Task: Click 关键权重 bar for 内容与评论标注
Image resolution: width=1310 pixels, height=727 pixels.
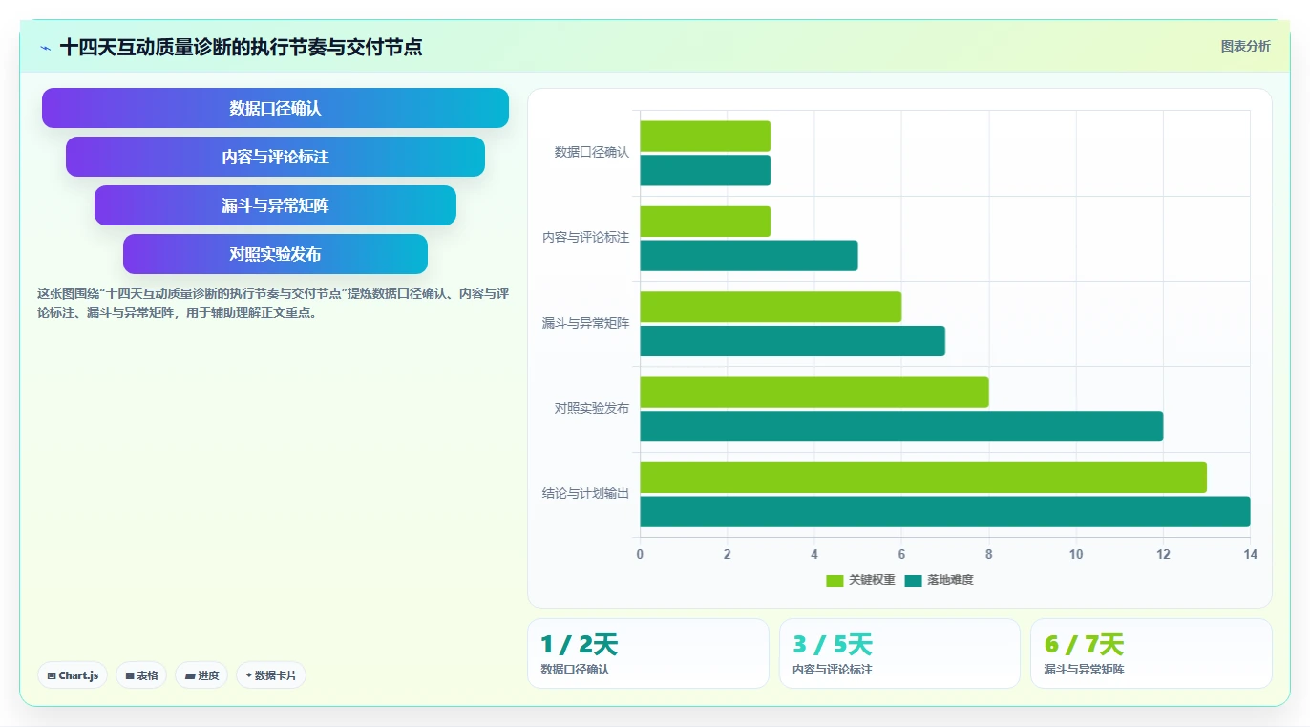Action: coord(705,222)
